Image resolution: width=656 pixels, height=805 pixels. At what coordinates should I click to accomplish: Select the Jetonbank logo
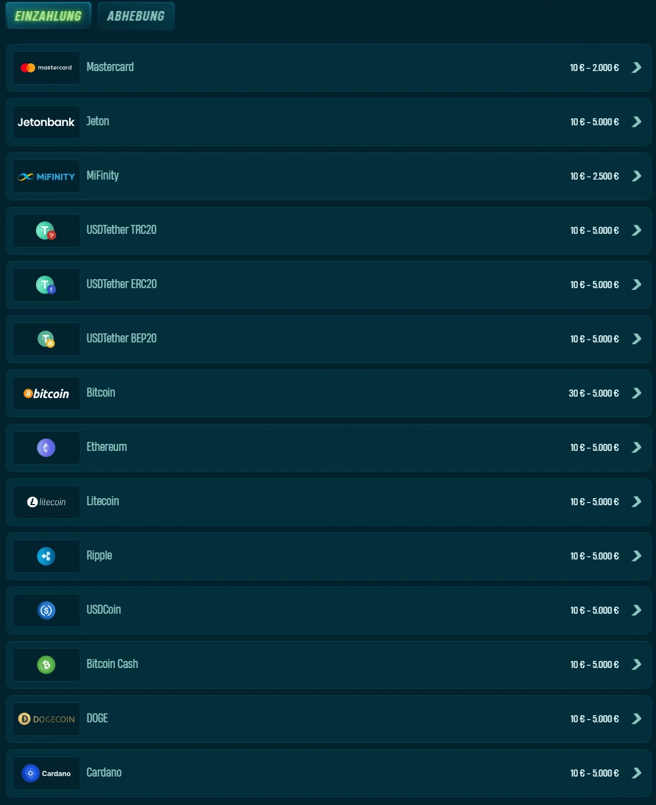[x=47, y=122]
